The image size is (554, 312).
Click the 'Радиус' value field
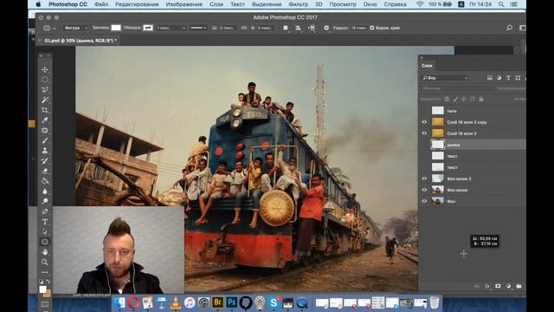click(x=359, y=28)
